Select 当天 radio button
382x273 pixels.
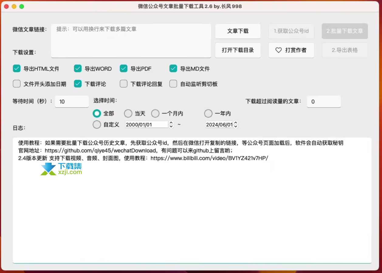[x=128, y=113]
